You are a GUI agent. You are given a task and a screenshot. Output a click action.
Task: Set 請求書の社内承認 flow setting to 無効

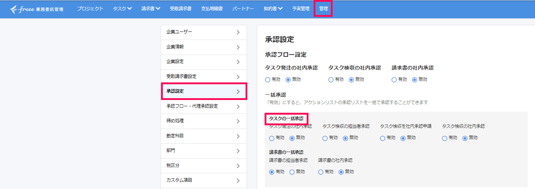[415, 79]
